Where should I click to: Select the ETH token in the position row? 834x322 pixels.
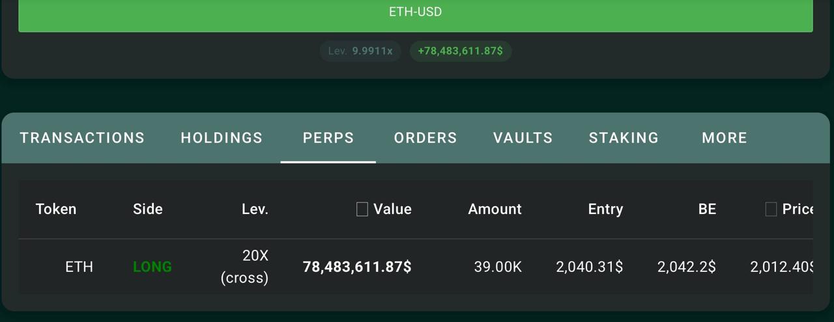[x=79, y=267]
